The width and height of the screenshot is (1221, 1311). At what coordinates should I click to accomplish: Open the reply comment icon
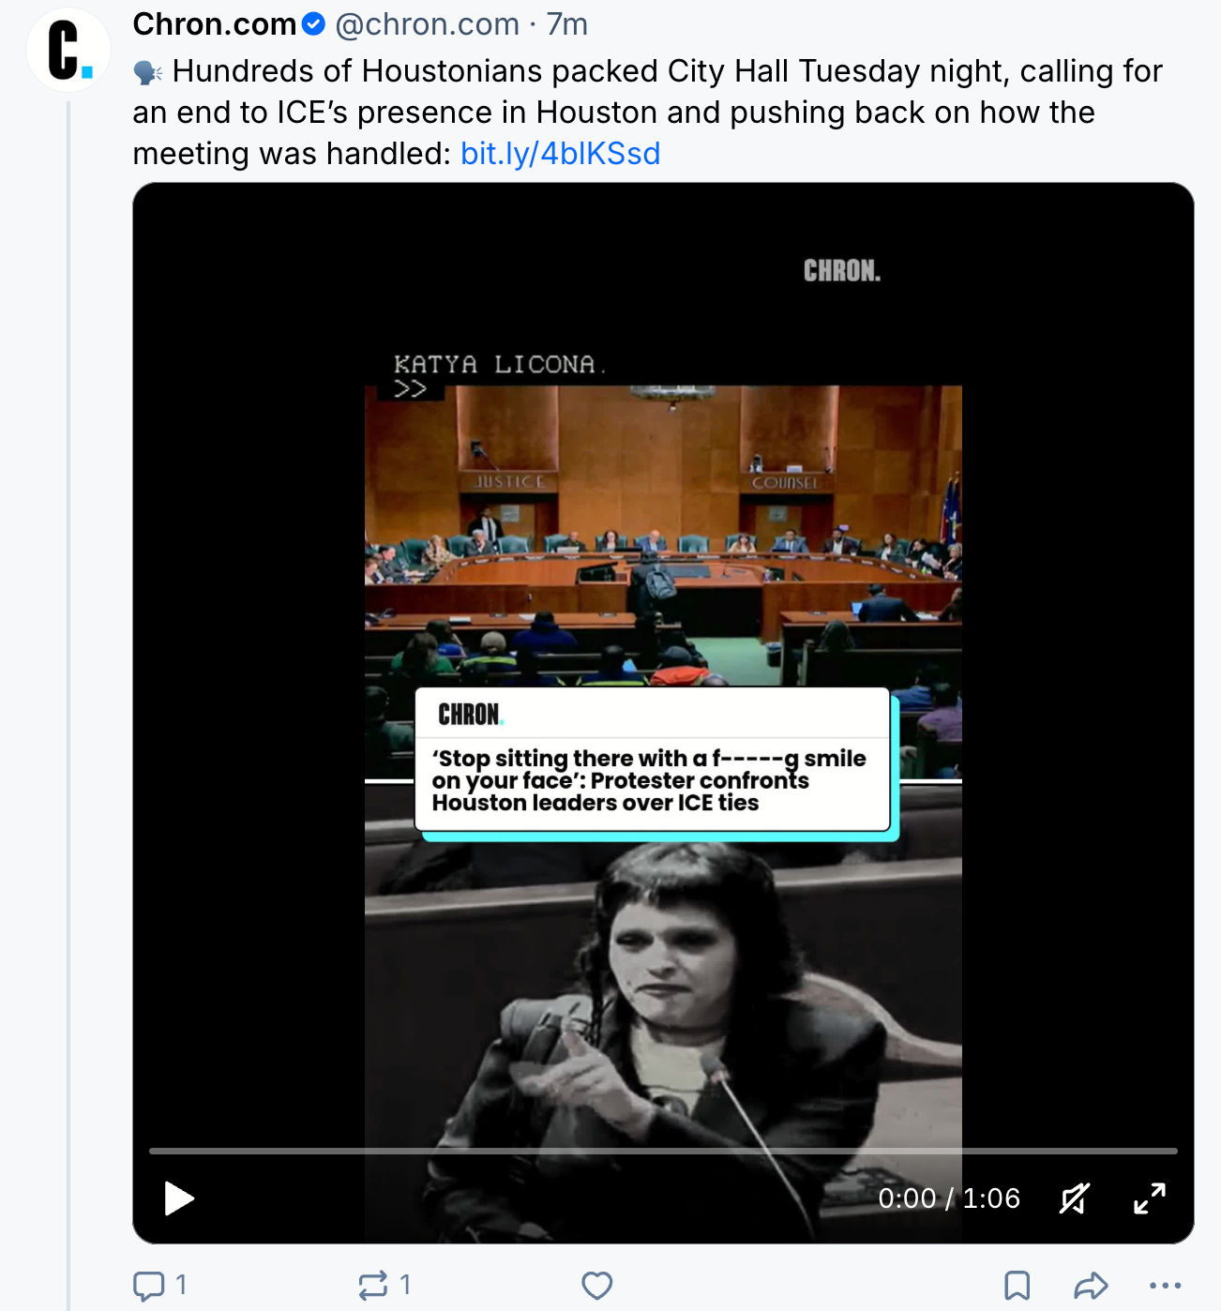(148, 1286)
